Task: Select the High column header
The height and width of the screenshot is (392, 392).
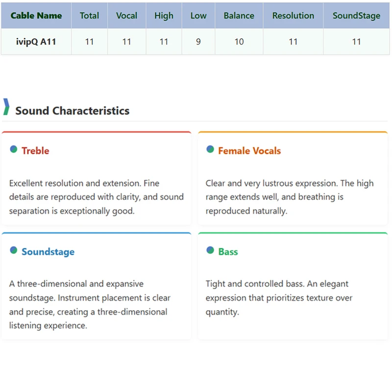Action: [164, 16]
